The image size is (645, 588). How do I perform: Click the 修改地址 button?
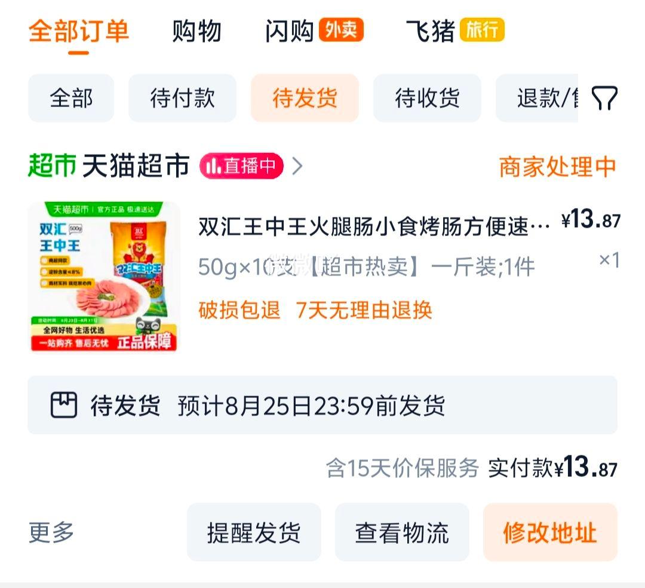[x=551, y=532]
